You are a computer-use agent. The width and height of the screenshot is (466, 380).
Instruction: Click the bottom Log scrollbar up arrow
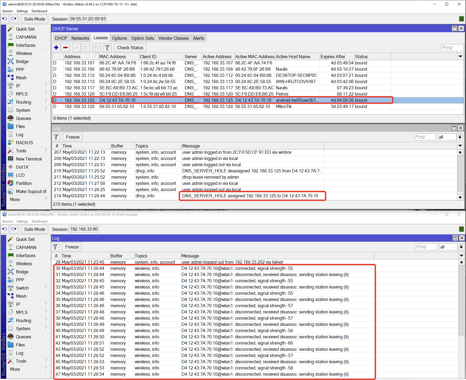(461, 262)
